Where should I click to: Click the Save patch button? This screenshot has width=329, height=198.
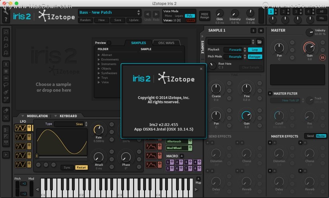pyautogui.click(x=118, y=20)
